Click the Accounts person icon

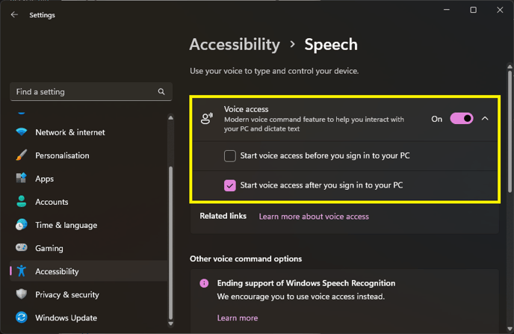click(22, 201)
